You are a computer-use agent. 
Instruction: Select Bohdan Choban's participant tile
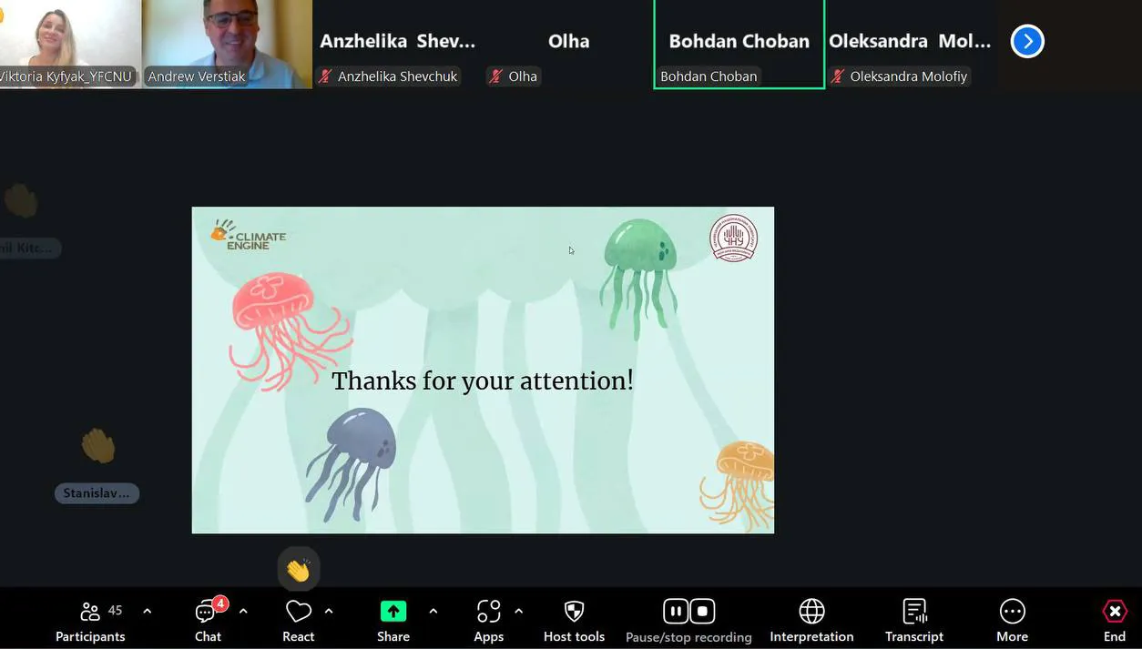click(x=739, y=43)
